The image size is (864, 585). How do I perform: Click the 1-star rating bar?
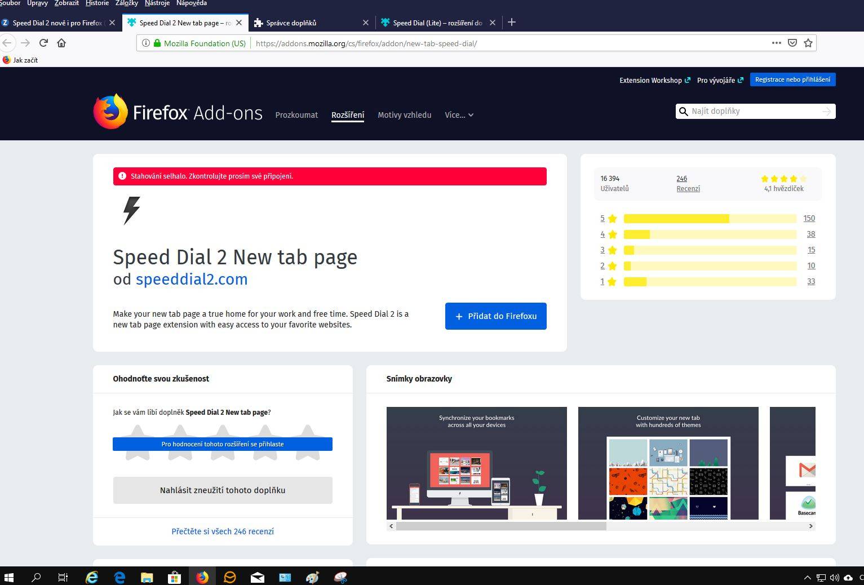point(710,282)
